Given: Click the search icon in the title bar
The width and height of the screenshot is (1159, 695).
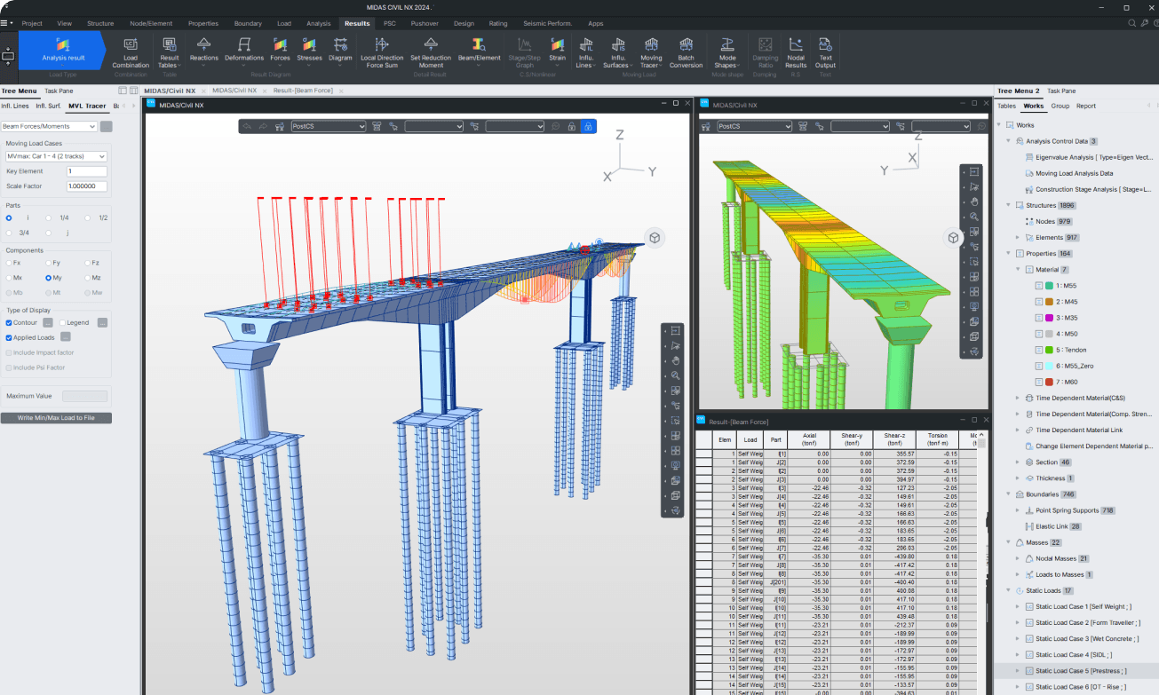Looking at the screenshot, I should coord(1131,23).
